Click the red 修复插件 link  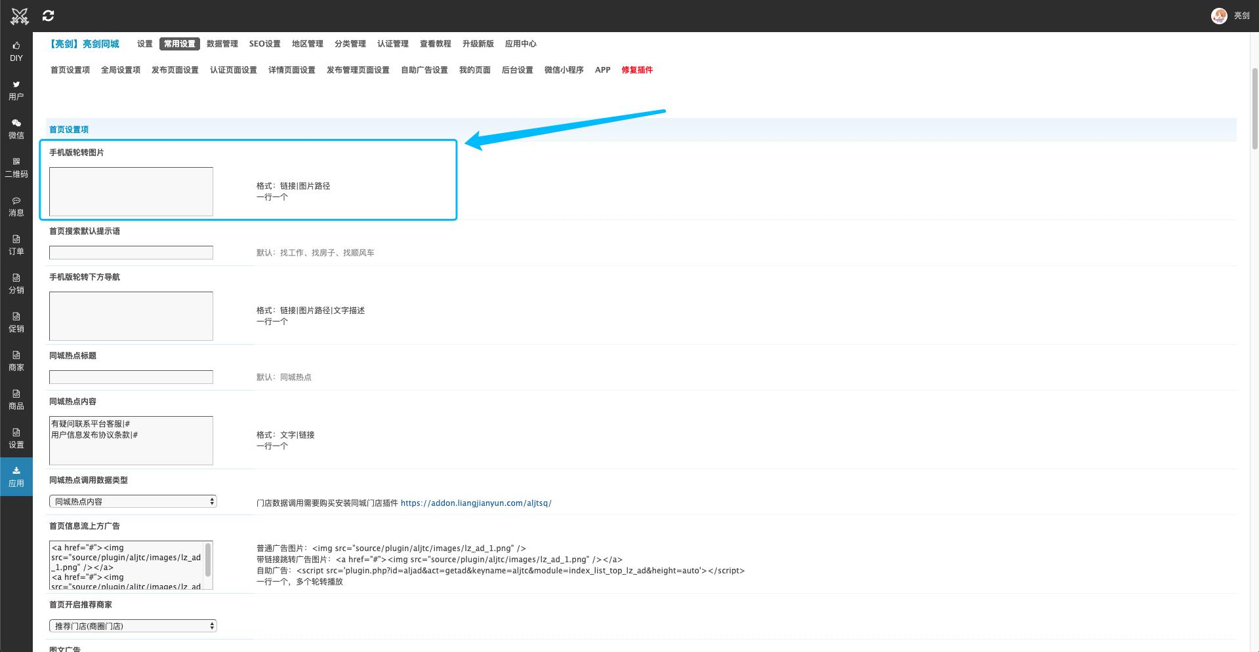[x=637, y=70]
